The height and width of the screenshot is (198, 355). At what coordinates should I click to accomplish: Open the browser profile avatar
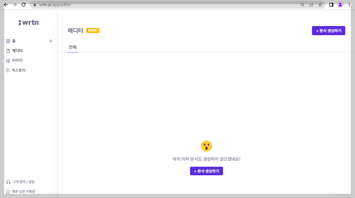click(x=340, y=5)
